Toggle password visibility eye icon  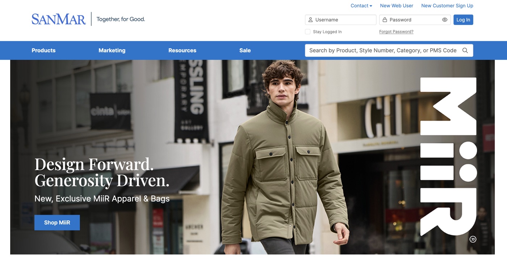pyautogui.click(x=445, y=20)
